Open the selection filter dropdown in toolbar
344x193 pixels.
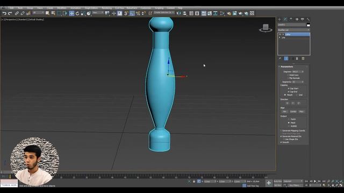[38, 13]
